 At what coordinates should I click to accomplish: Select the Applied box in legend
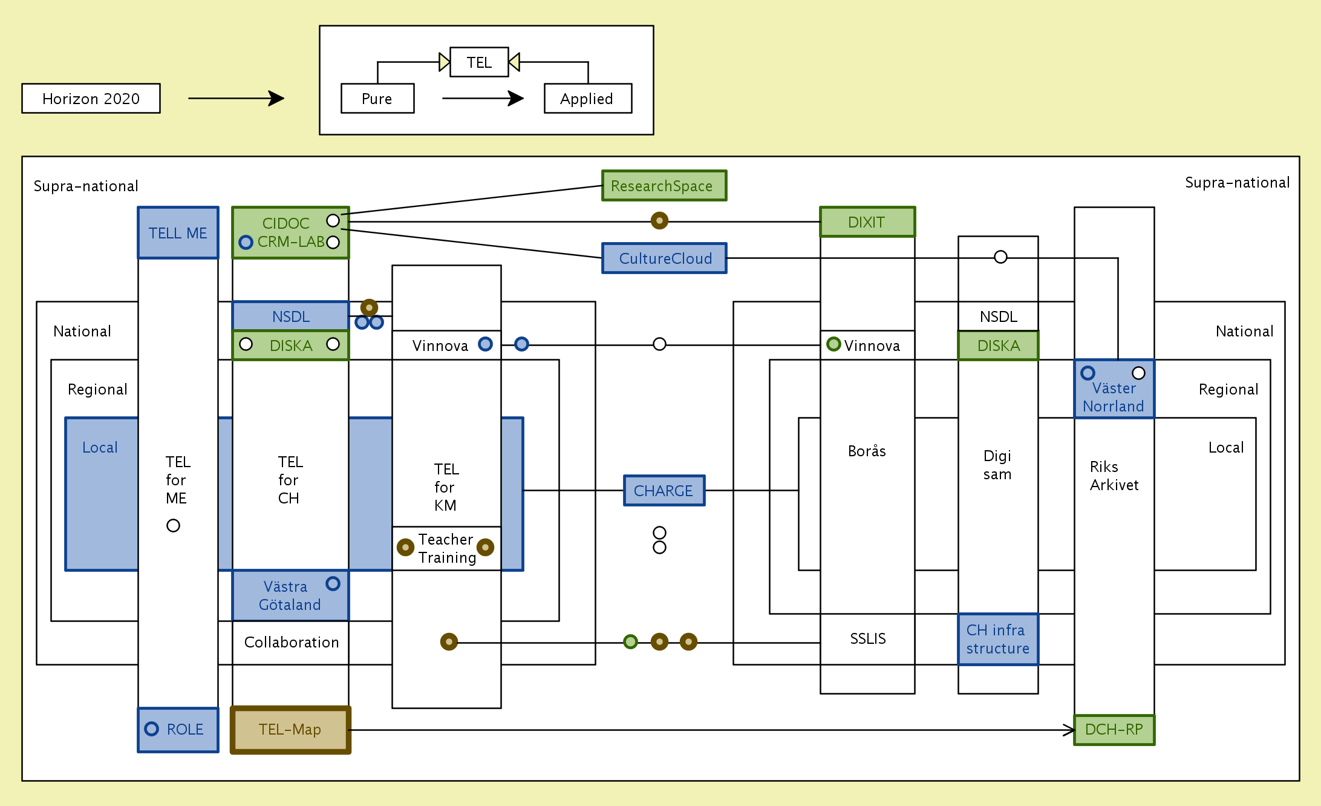coord(588,99)
